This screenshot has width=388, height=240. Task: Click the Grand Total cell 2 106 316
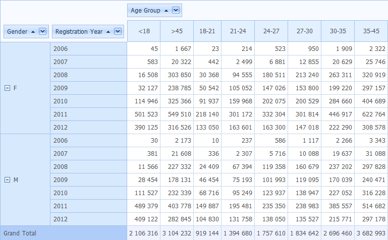click(x=144, y=233)
